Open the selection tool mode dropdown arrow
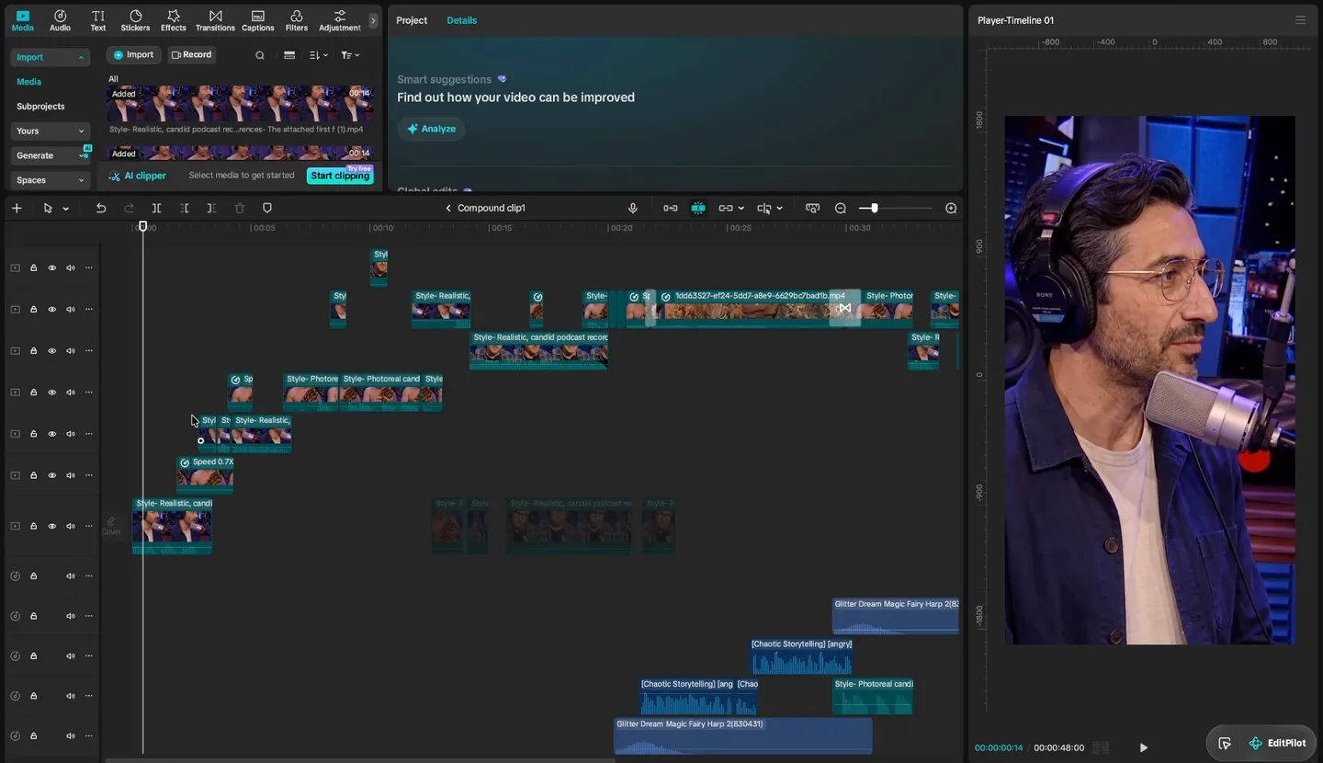1323x763 pixels. click(66, 210)
